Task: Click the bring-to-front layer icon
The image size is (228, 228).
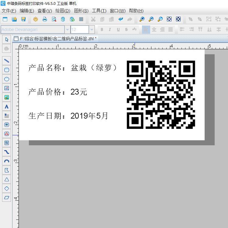Action: click(x=191, y=19)
